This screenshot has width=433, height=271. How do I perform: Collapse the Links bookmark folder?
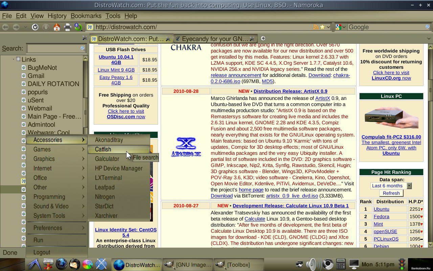click(14, 59)
